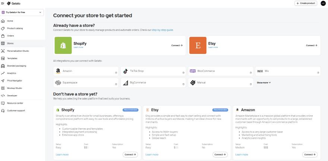Screen dimensions: 328x161
Task: Click the Recommended badge on Shopify card
Action: 130,110
